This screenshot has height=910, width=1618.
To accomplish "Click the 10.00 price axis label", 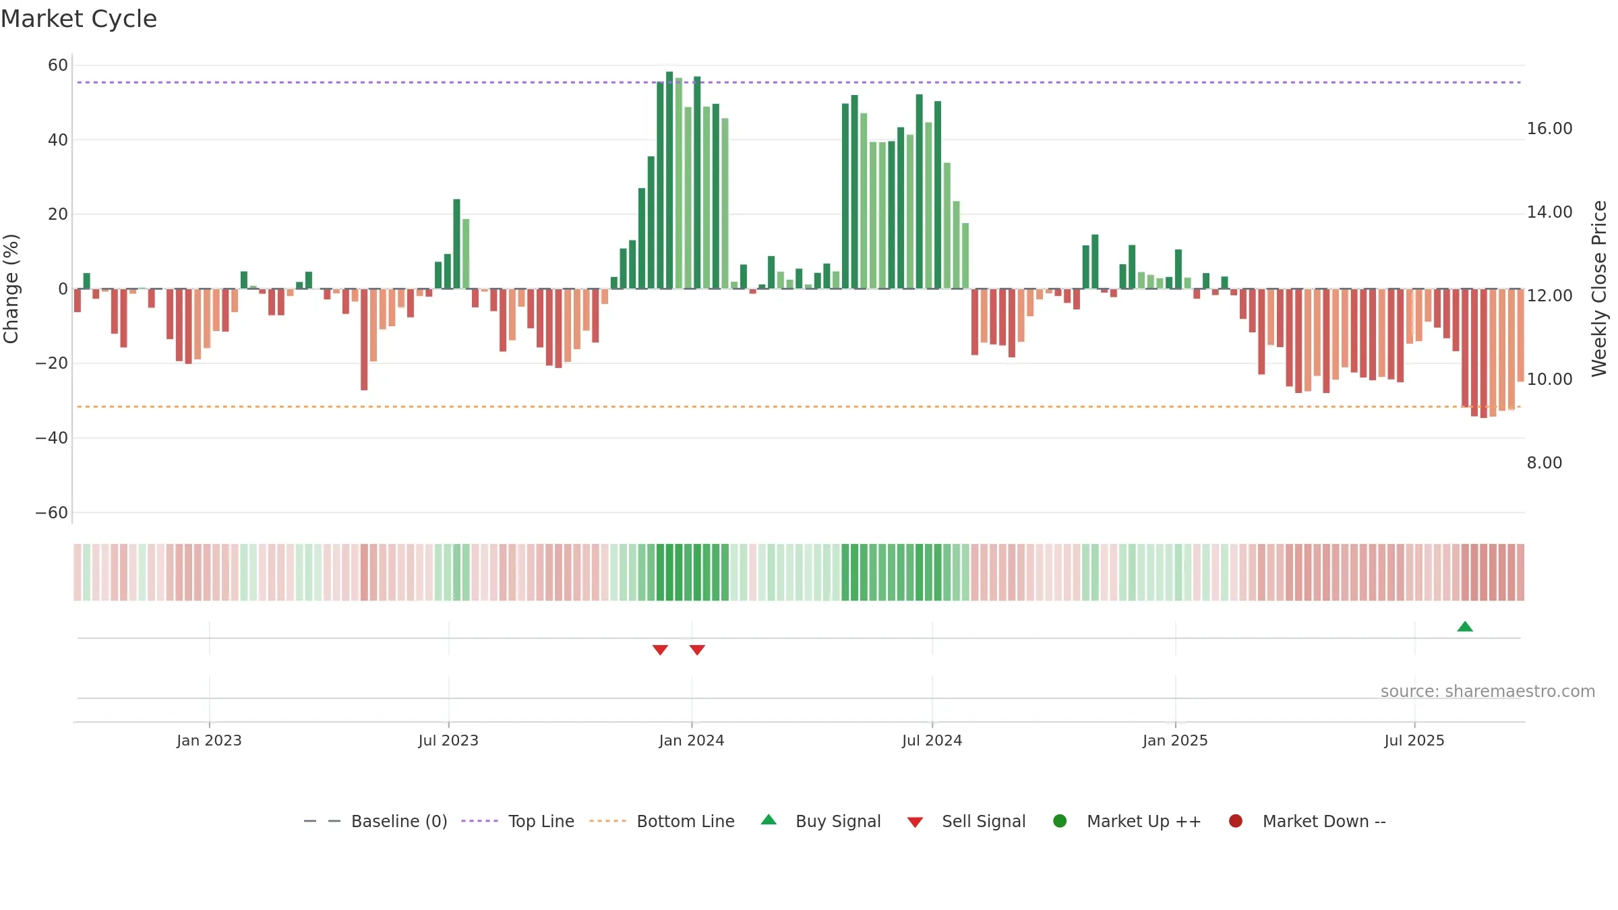I will click(1549, 379).
